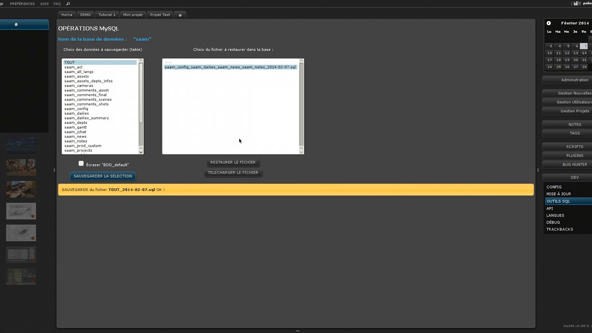592x333 pixels.
Task: Switch to the DEMO tab
Action: (x=86, y=15)
